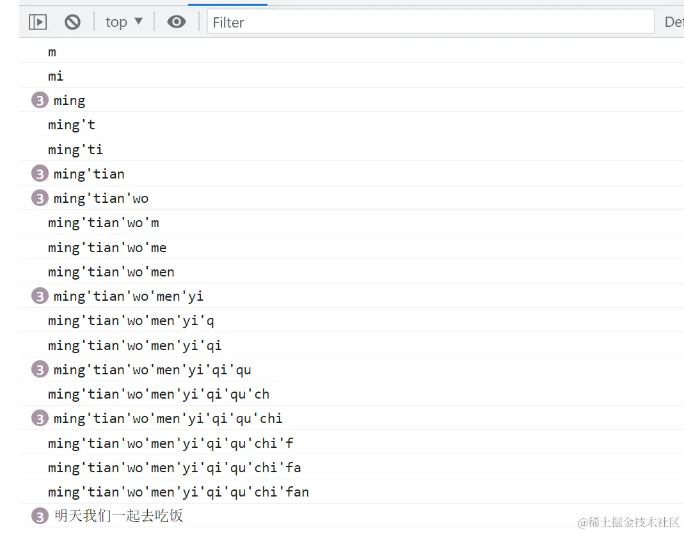684x533 pixels.
Task: Click the count badge on ming'tian row
Action: click(x=40, y=173)
